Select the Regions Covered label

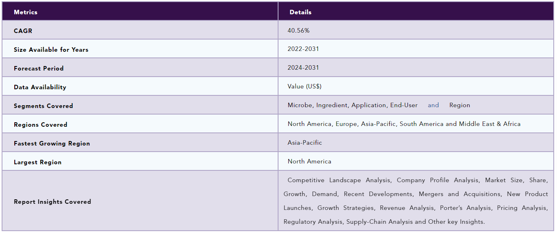pos(40,125)
